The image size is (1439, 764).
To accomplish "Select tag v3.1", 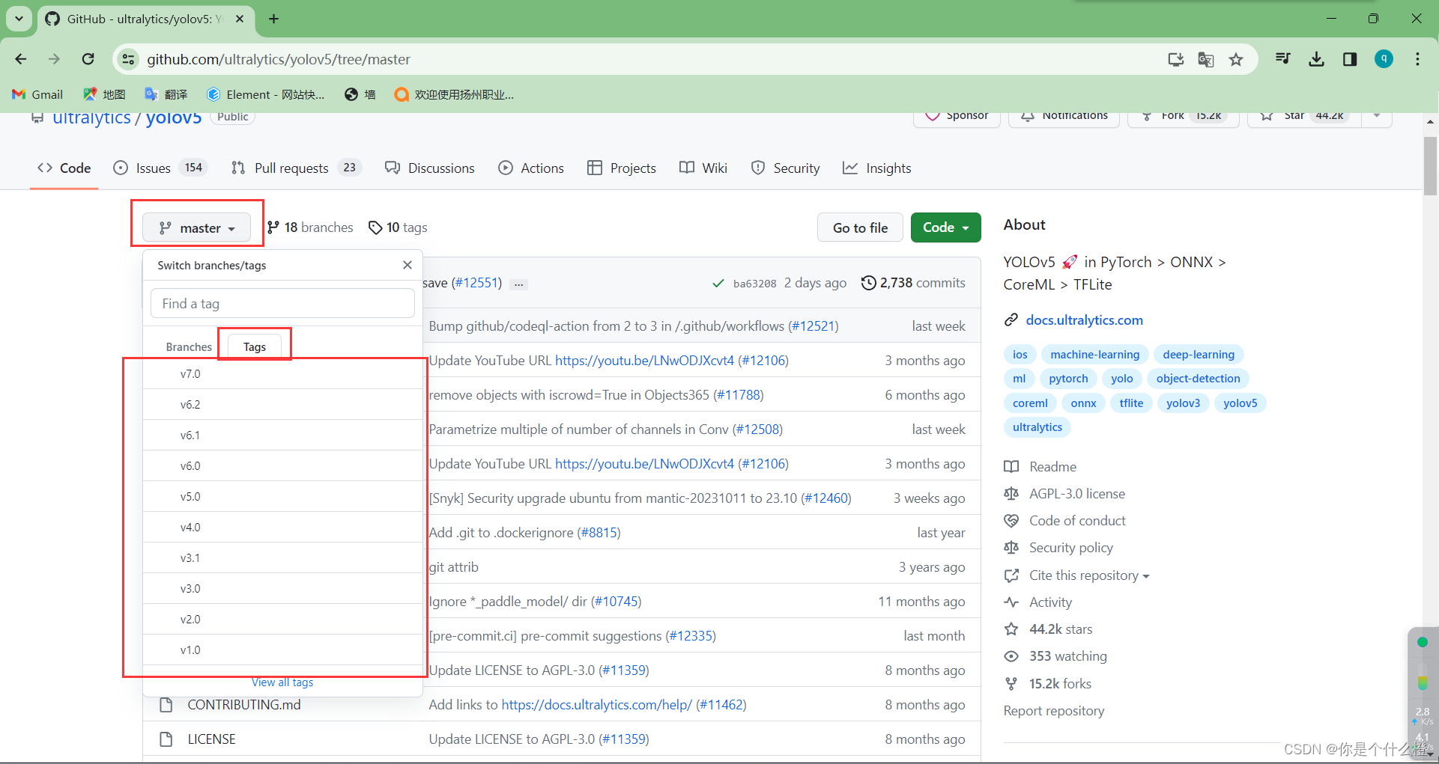I will coord(282,557).
